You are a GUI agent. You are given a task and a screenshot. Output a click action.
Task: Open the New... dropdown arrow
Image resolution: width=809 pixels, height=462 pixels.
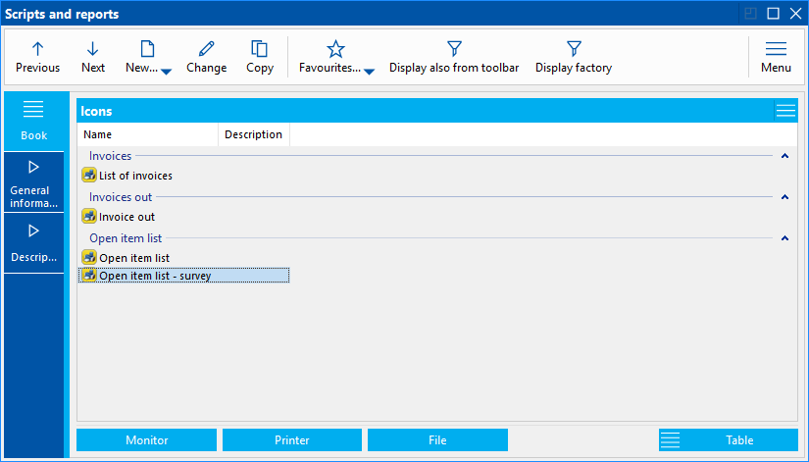pos(166,72)
